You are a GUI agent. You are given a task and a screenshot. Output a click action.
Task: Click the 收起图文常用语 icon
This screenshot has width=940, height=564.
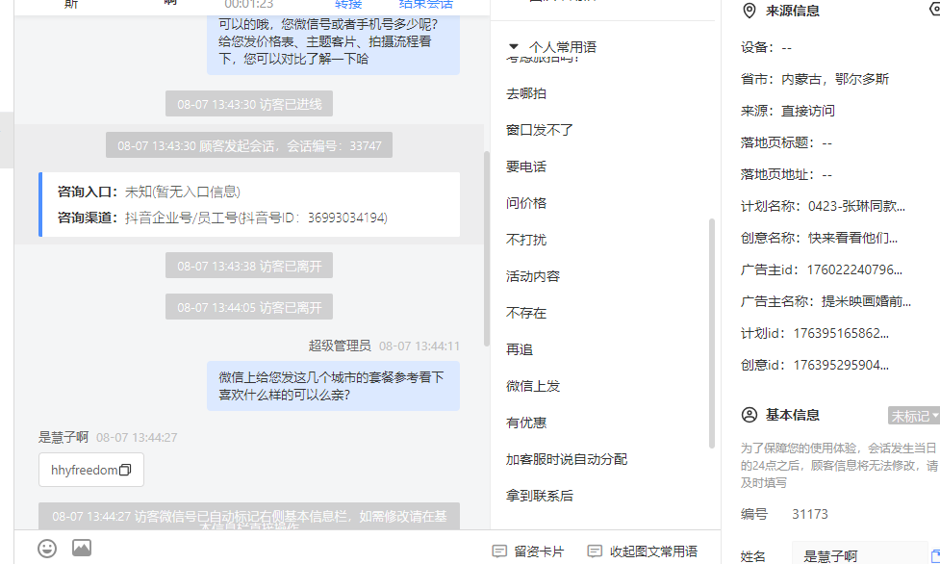point(595,551)
